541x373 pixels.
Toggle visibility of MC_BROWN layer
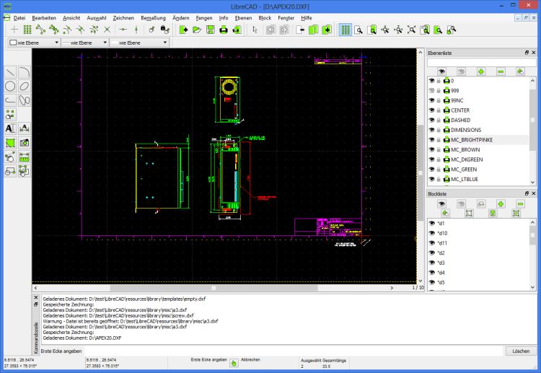click(x=431, y=149)
